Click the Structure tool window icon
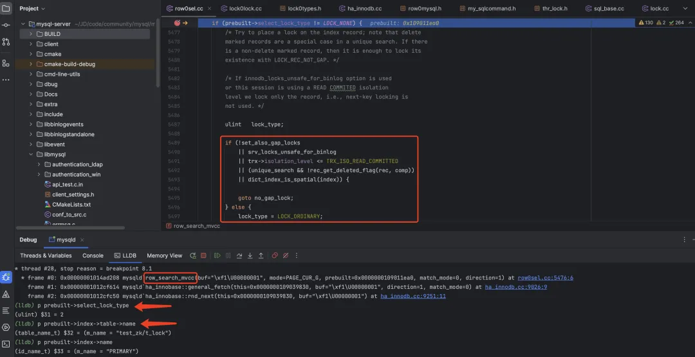 point(6,63)
